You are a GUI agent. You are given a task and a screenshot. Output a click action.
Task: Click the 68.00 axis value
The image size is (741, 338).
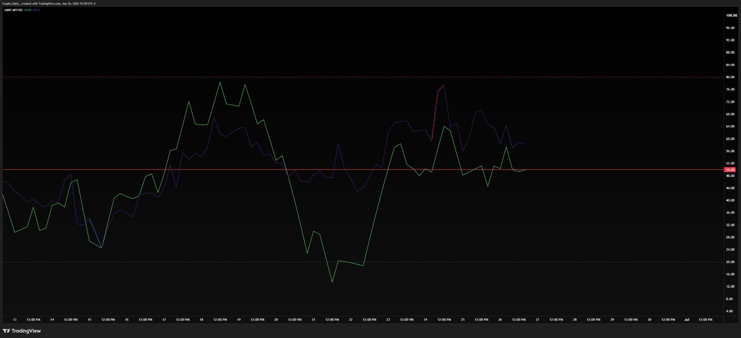[730, 114]
